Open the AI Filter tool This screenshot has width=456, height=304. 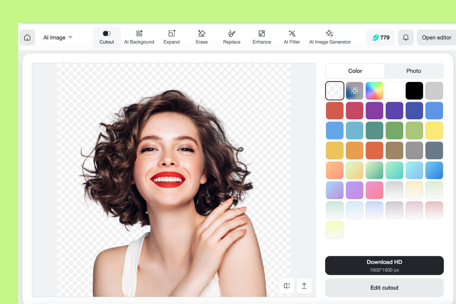tap(292, 38)
